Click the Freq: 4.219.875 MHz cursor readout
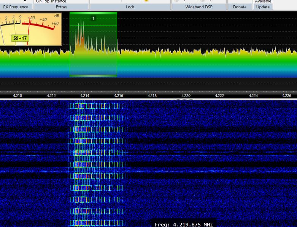 [x=184, y=225]
